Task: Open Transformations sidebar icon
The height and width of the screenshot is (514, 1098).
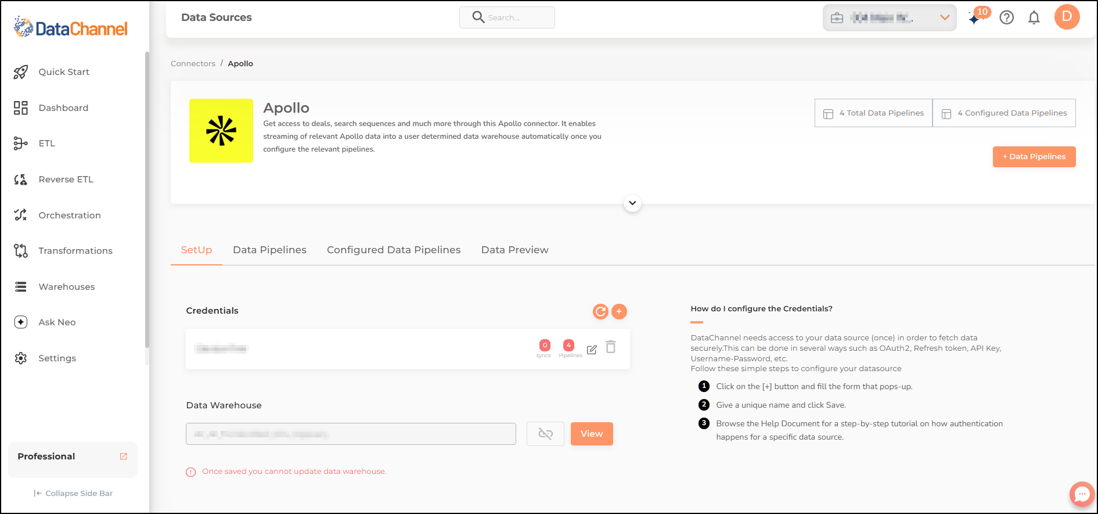Action: (x=21, y=251)
